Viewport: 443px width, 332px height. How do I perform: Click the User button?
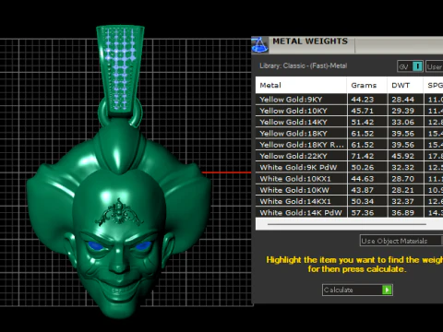pyautogui.click(x=434, y=66)
